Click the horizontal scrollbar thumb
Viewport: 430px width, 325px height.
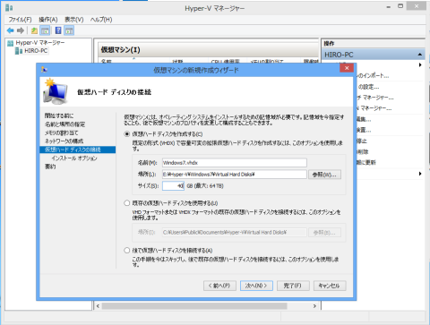194,306
